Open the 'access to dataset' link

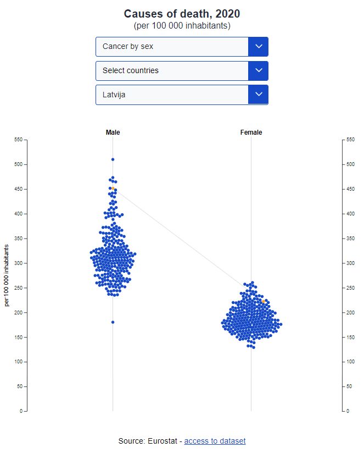click(215, 441)
